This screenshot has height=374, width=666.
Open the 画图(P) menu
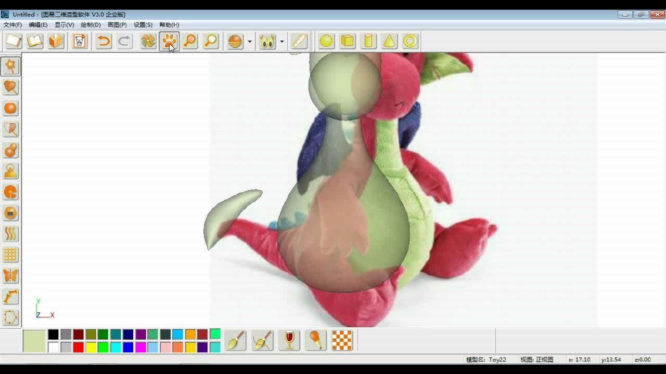(117, 24)
